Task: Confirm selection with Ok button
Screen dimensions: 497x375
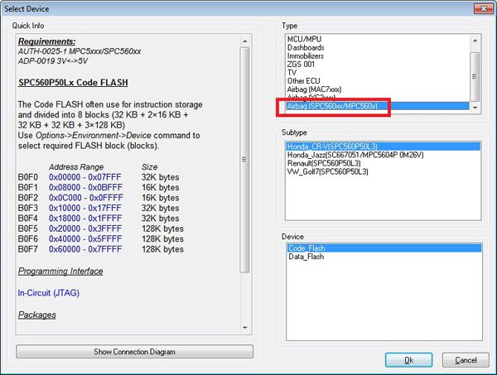Action: [x=408, y=360]
